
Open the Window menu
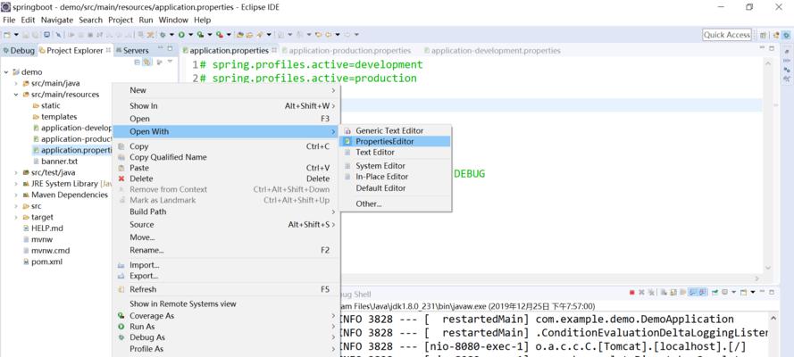pyautogui.click(x=173, y=20)
